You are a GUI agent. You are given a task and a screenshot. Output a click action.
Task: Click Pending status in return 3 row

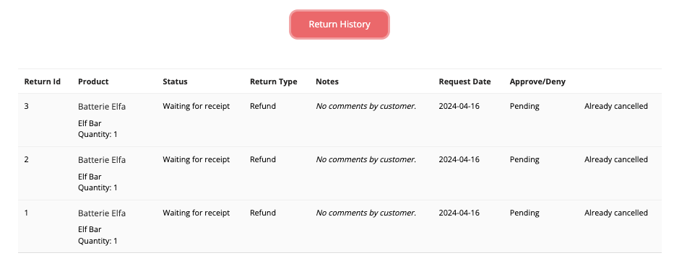click(x=524, y=106)
